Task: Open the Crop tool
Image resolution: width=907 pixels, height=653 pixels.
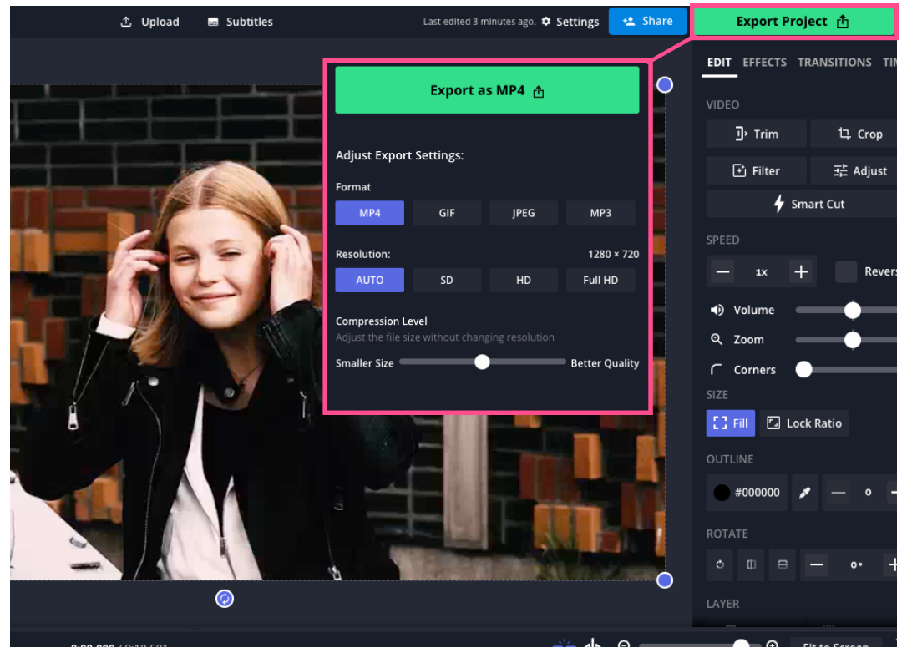Action: coord(859,134)
